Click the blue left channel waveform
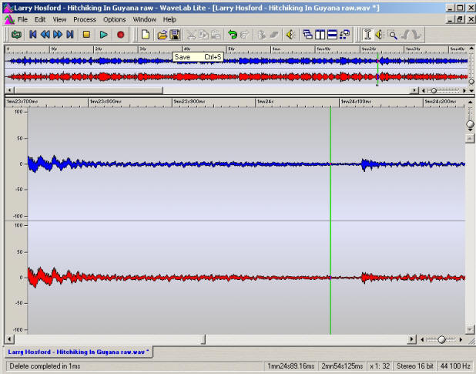Viewport: 476px width, 374px height. 246,164
